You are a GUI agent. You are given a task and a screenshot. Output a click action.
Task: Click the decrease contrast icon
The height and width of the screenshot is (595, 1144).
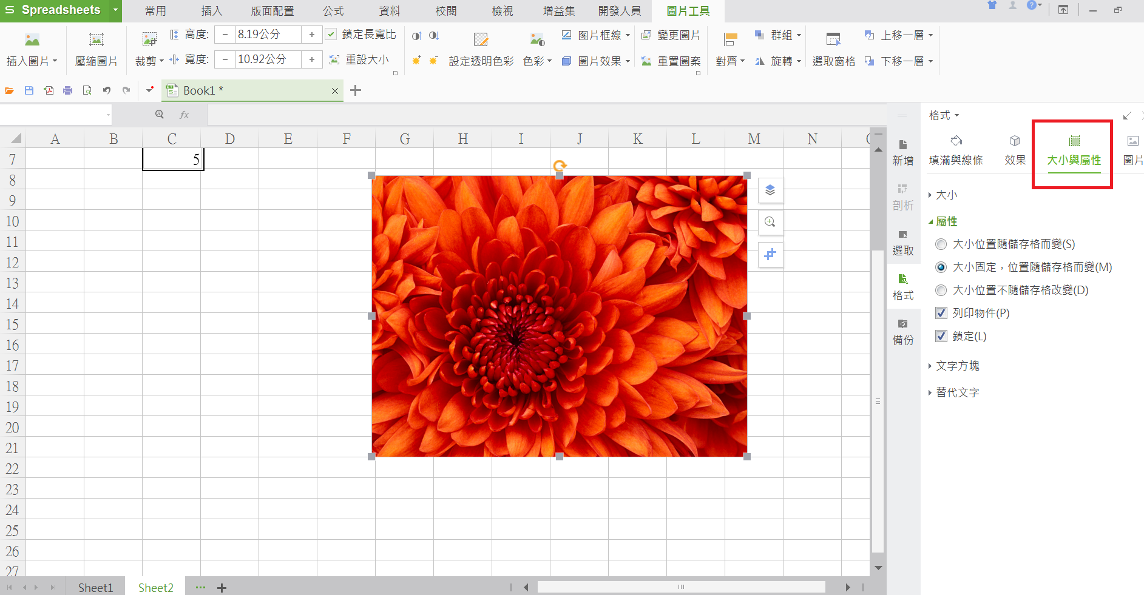click(433, 36)
